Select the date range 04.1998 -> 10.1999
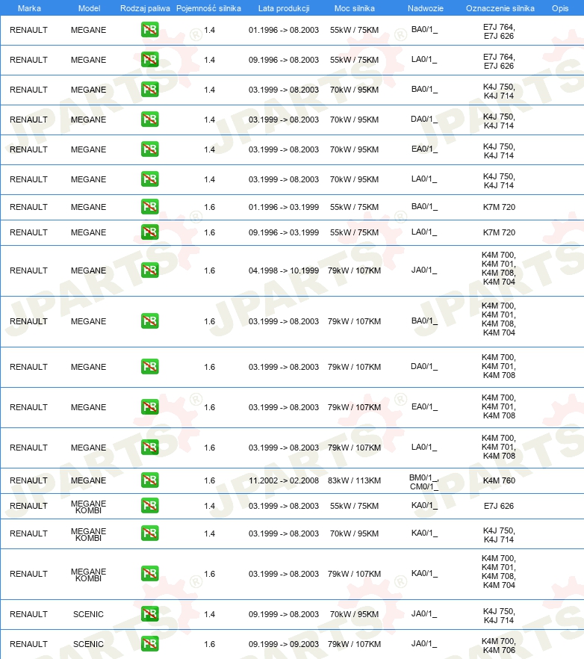This screenshot has height=659, width=584. [x=284, y=270]
